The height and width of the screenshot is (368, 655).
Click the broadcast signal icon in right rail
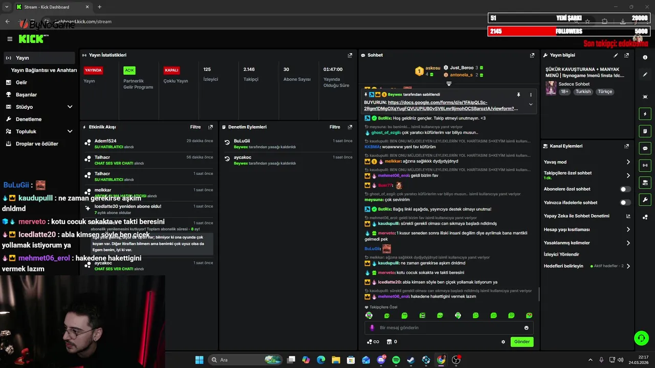click(x=645, y=165)
